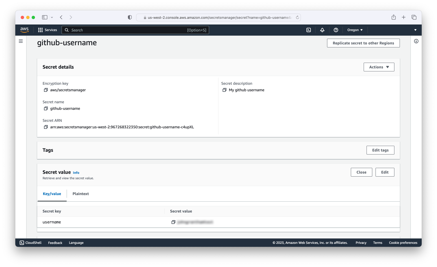Close the secret value view
This screenshot has height=267, width=437.
(361, 172)
